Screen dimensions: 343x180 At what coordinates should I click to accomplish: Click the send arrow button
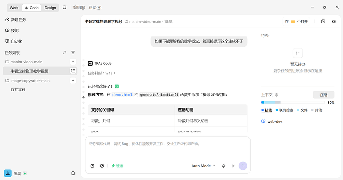(x=243, y=166)
